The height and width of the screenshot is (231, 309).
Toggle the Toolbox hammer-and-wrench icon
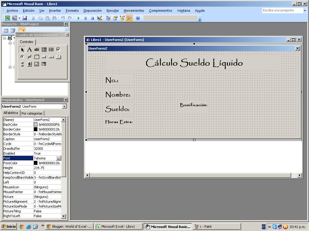click(129, 18)
